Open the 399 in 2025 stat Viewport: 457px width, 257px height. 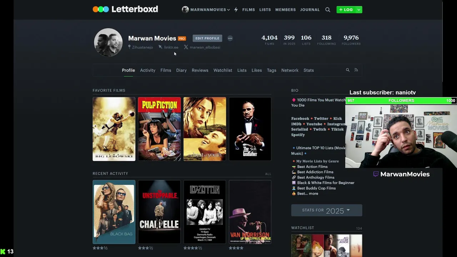[x=289, y=40]
